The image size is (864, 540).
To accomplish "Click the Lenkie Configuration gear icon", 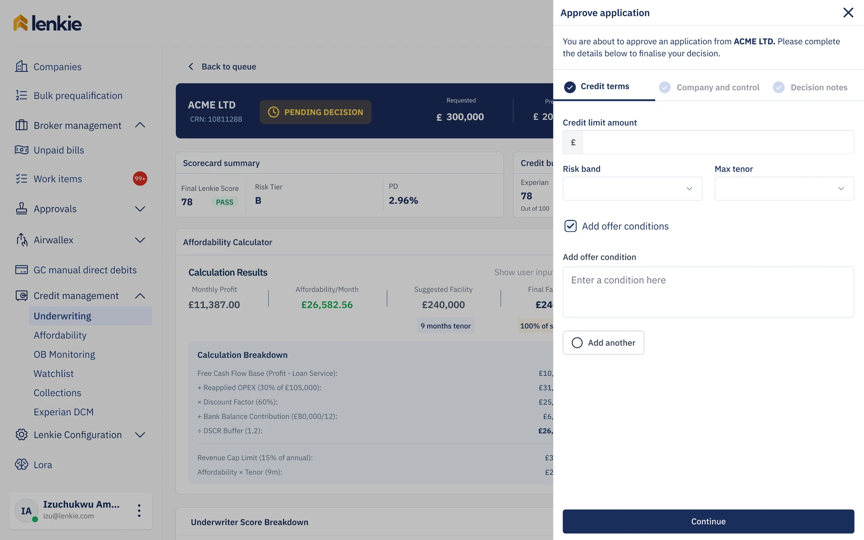I will (x=21, y=434).
